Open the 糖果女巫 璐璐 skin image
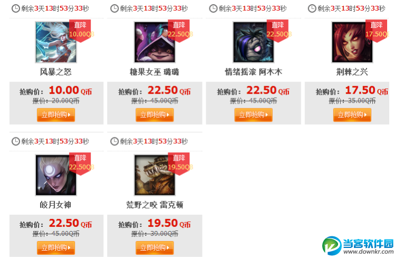Image resolution: width=394 pixels, height=259 pixels. [155, 42]
